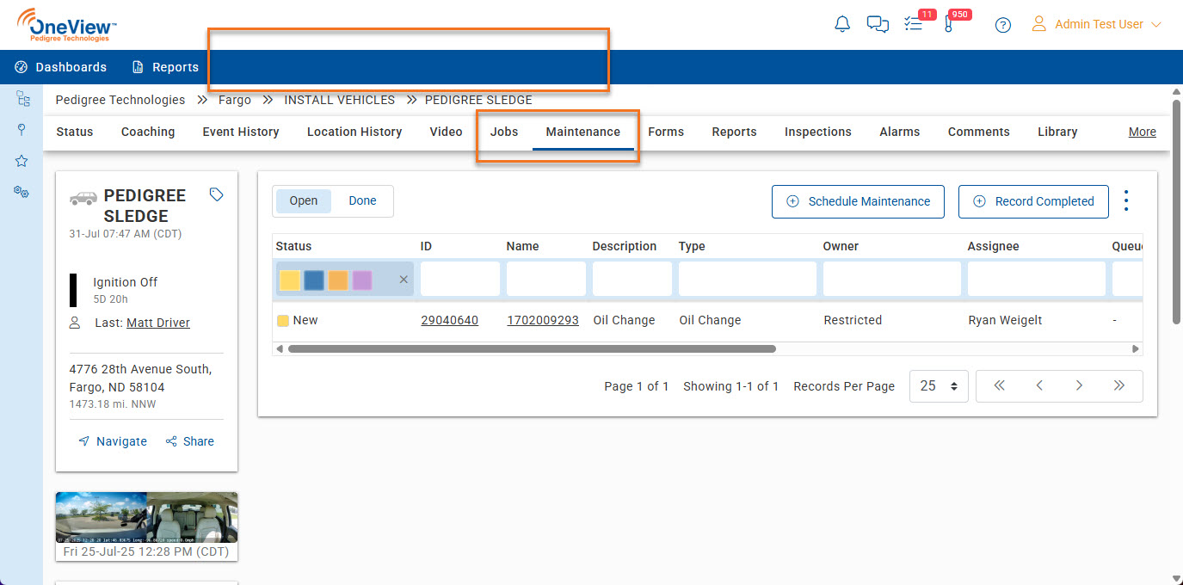
Task: Click the Assignee column filter field
Action: tap(1037, 279)
